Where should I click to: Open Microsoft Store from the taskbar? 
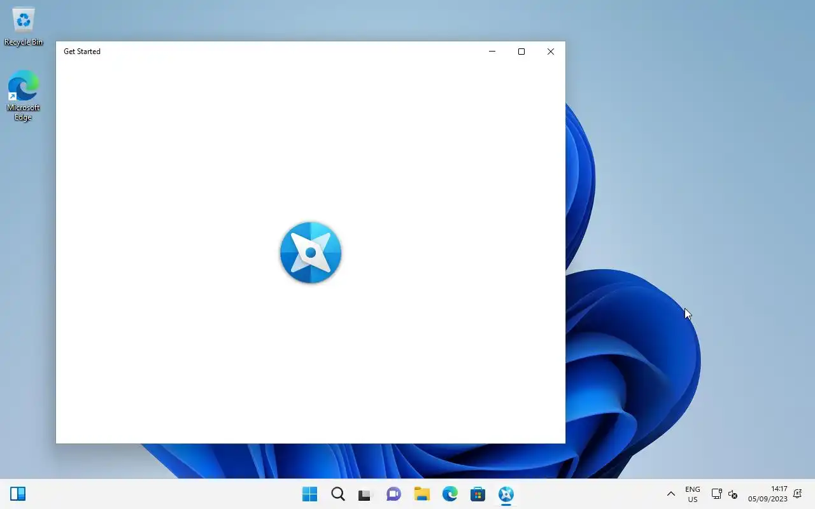tap(478, 494)
